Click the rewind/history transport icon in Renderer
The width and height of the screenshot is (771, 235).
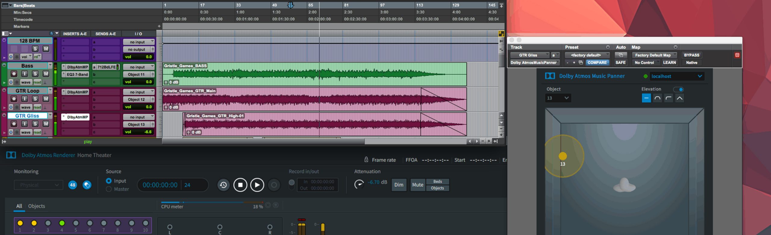click(223, 185)
